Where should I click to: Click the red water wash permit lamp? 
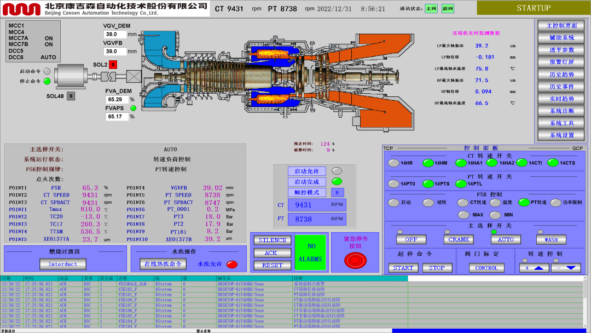(232, 264)
